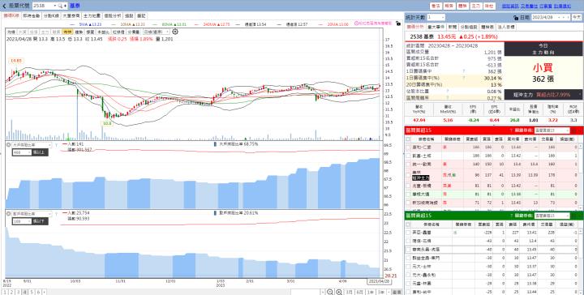Toggle the lock icon beside 日期
Image resolution: width=584 pixels, height=295 pixels.
(516, 18)
